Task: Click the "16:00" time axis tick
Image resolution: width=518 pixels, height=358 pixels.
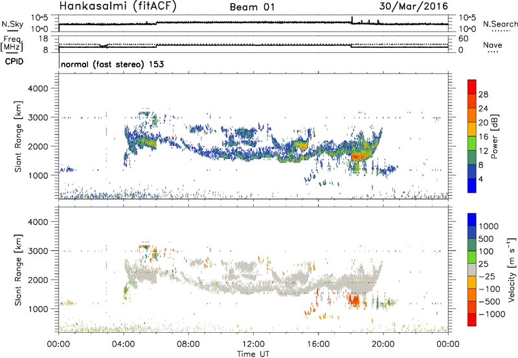Action: [318, 344]
